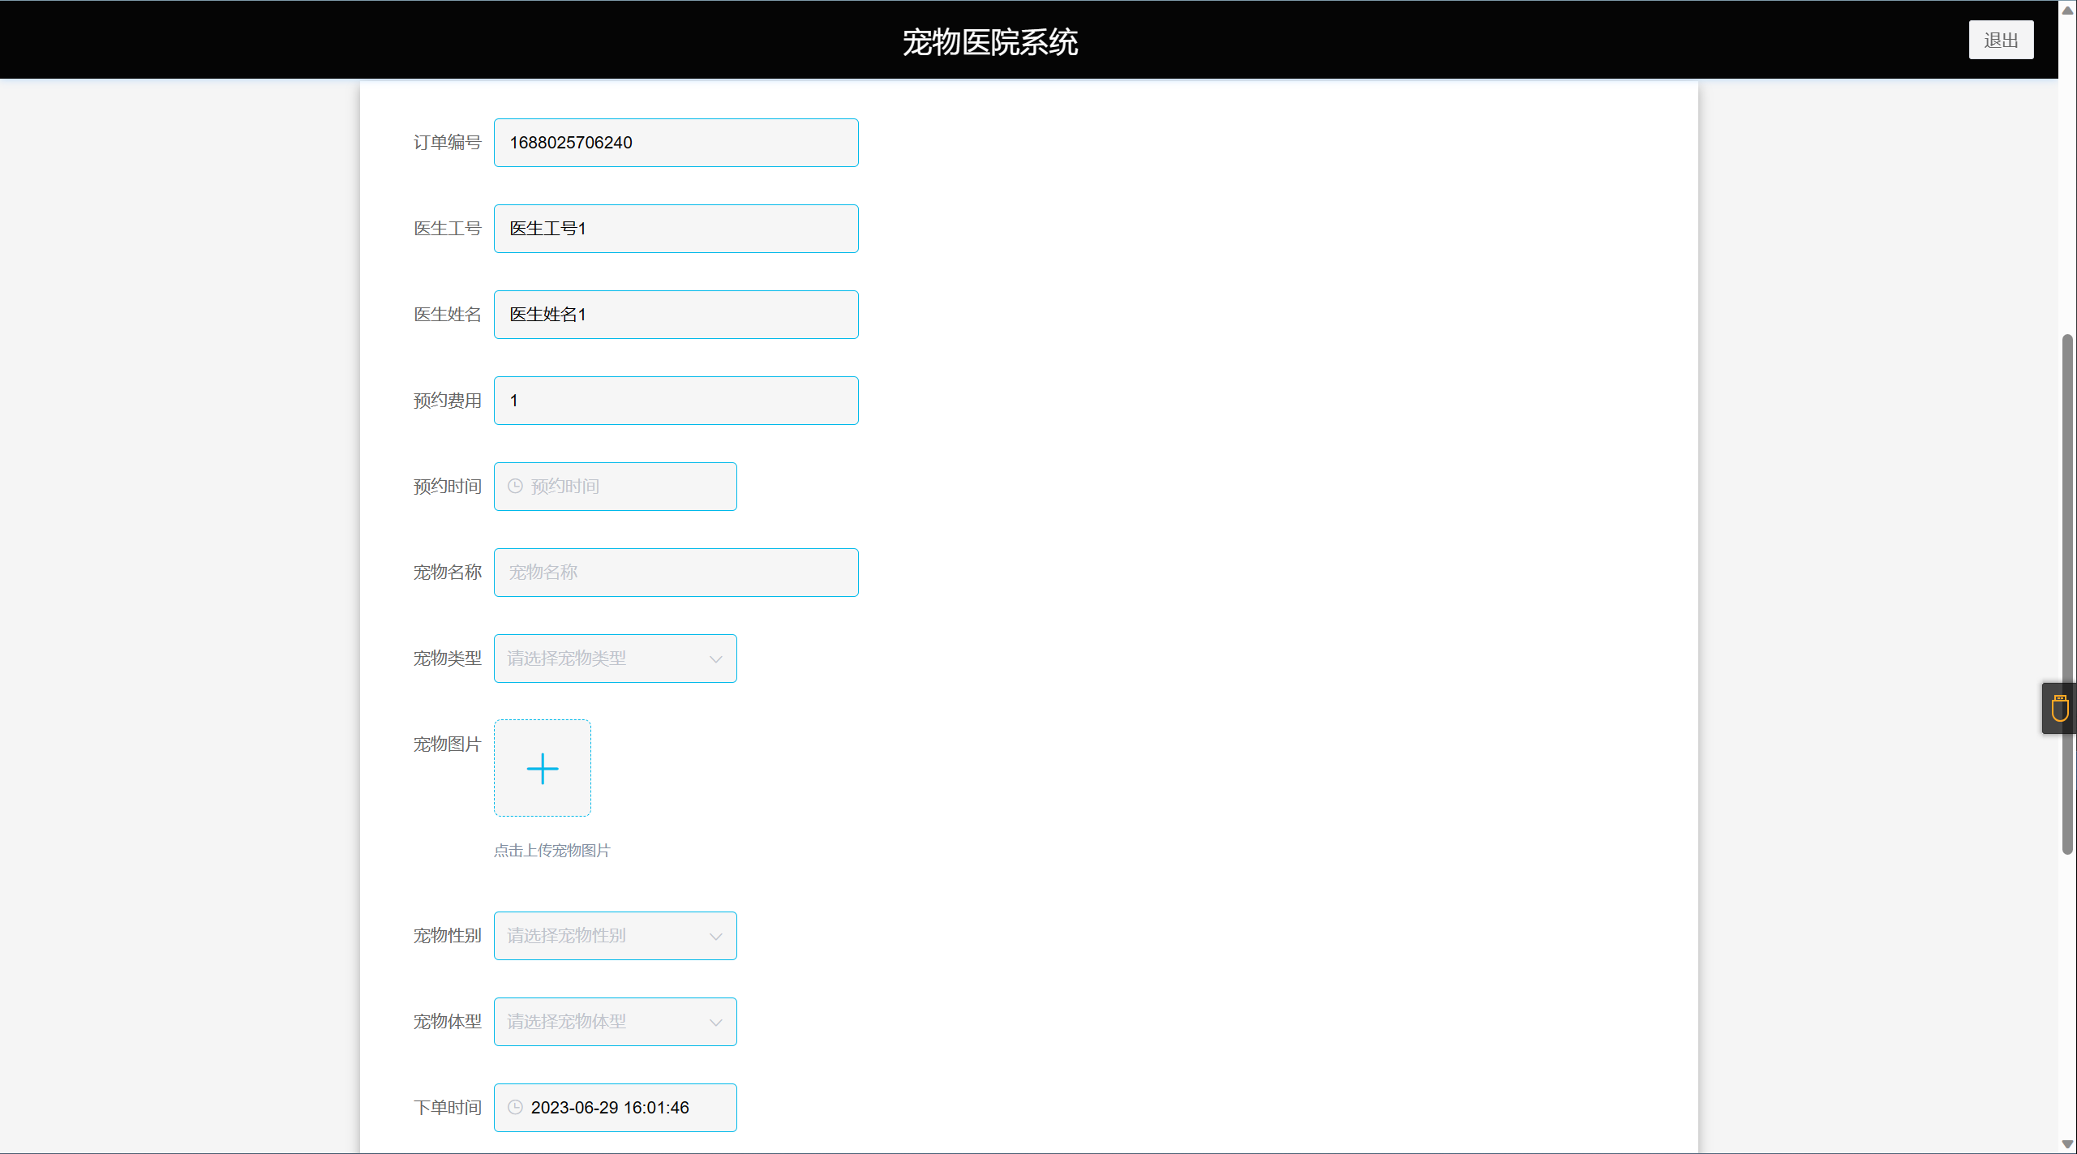The width and height of the screenshot is (2077, 1154).
Task: Focus the 订单编号 input field
Action: pos(676,143)
